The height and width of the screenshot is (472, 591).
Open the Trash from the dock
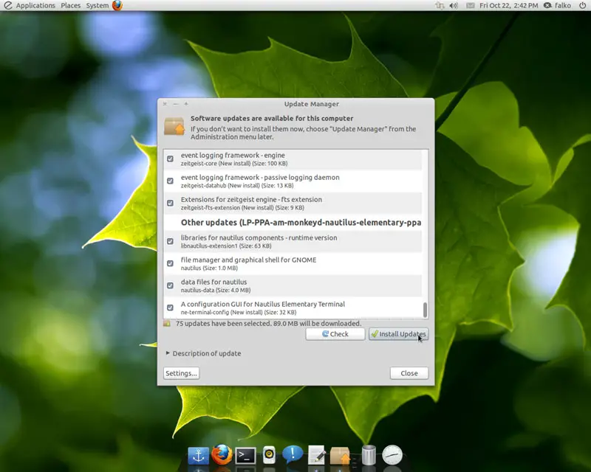(369, 455)
